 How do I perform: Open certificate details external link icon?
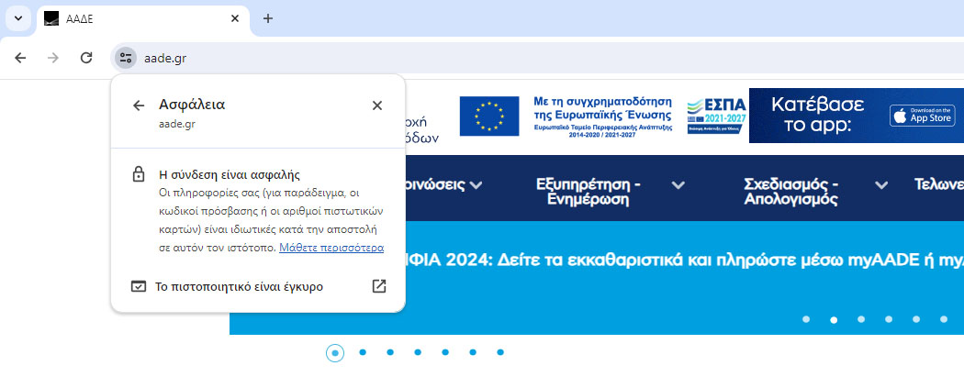[x=378, y=286]
